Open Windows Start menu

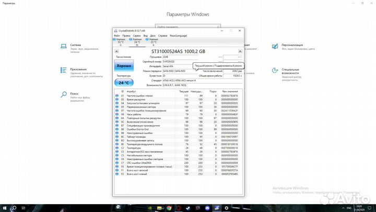[5, 208]
